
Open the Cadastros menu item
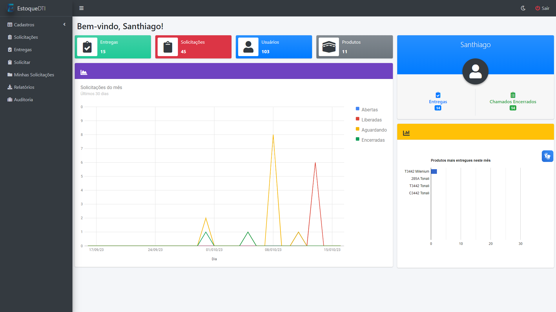36,25
